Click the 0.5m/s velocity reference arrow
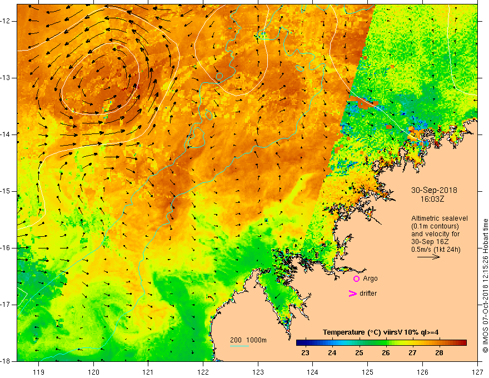 tap(428, 257)
